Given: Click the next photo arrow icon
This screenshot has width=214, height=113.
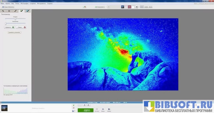Looking at the screenshot, I should coord(137,7).
